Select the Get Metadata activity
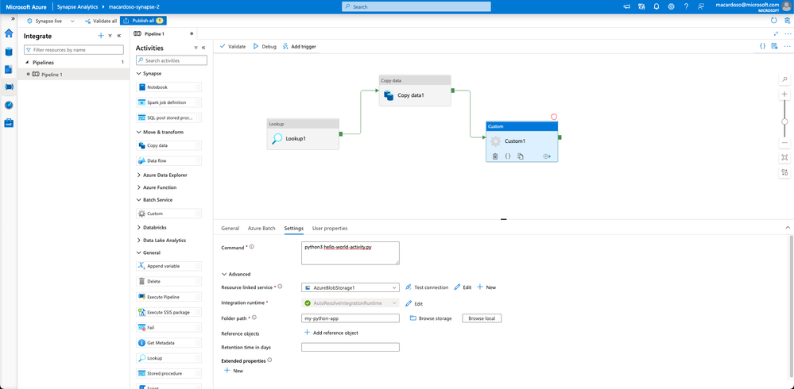Viewport: 794px width, 389px height. [x=169, y=343]
